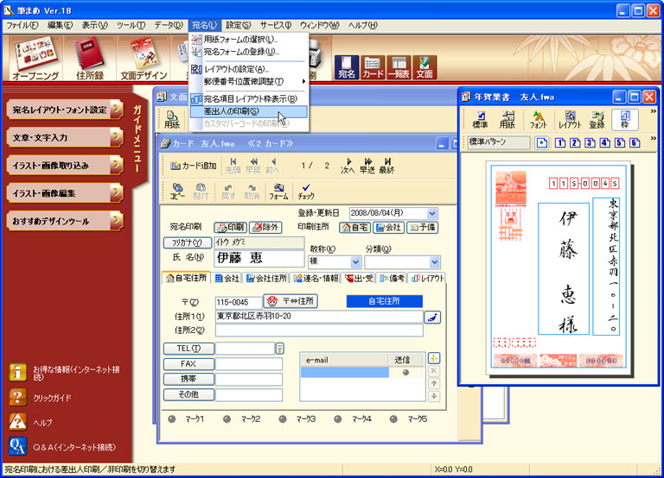
Task: Open the ヘルプ icon in the sidebar
Action: [18, 421]
